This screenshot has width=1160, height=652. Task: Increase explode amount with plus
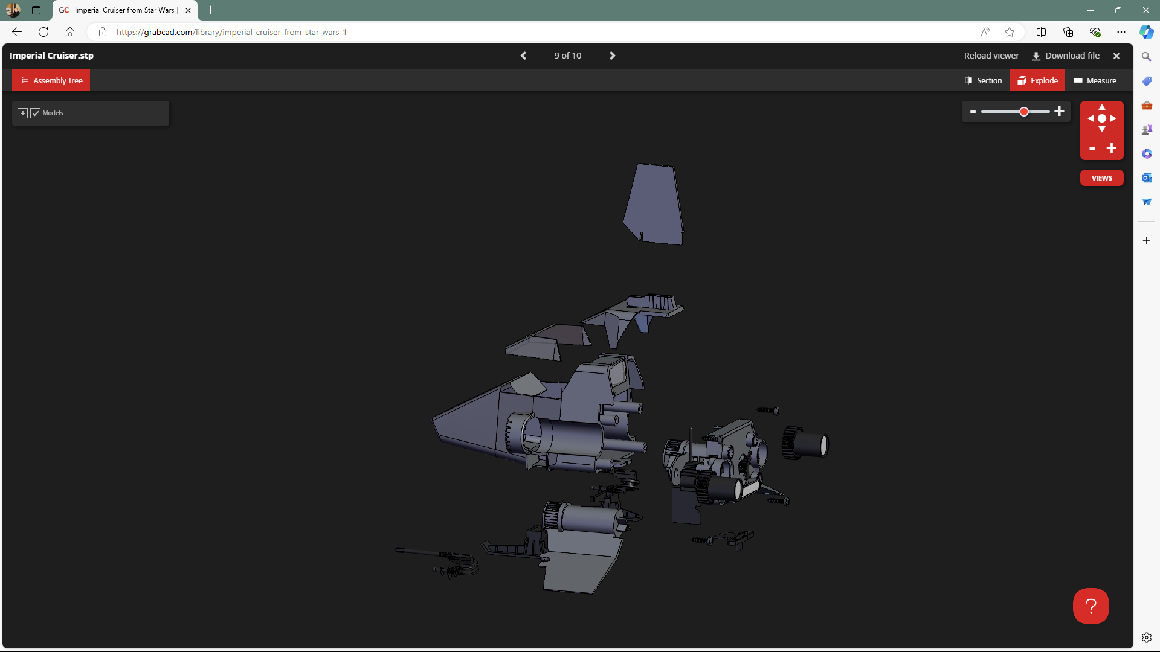coord(1059,111)
